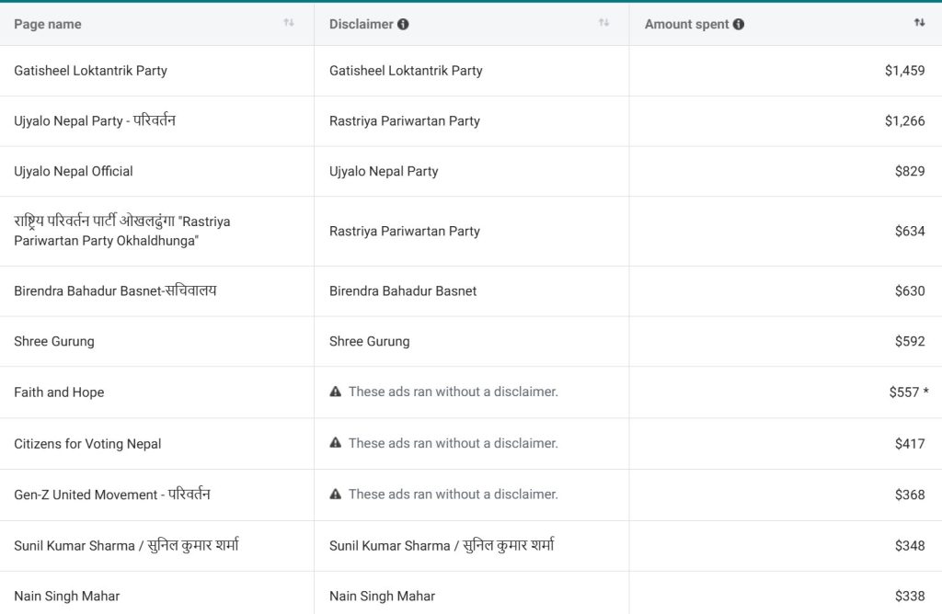This screenshot has width=942, height=614.
Task: Open the Citizens for Voting Nepal page entry
Action: [x=87, y=444]
